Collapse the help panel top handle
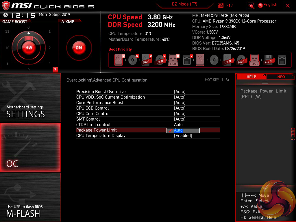Image resolution: width=296 pixels, height=222 pixels. pyautogui.click(x=264, y=82)
